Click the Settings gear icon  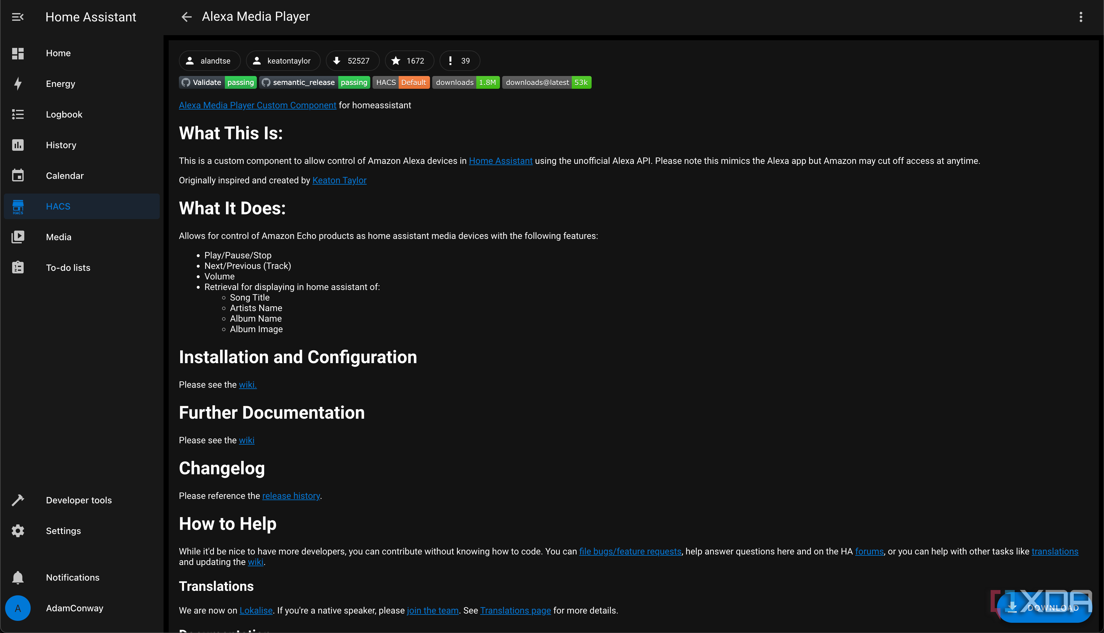click(18, 531)
